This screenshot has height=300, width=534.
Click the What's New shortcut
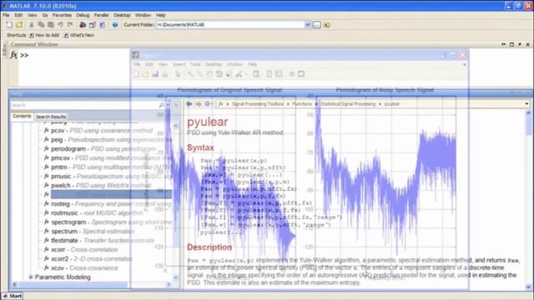tap(78, 35)
